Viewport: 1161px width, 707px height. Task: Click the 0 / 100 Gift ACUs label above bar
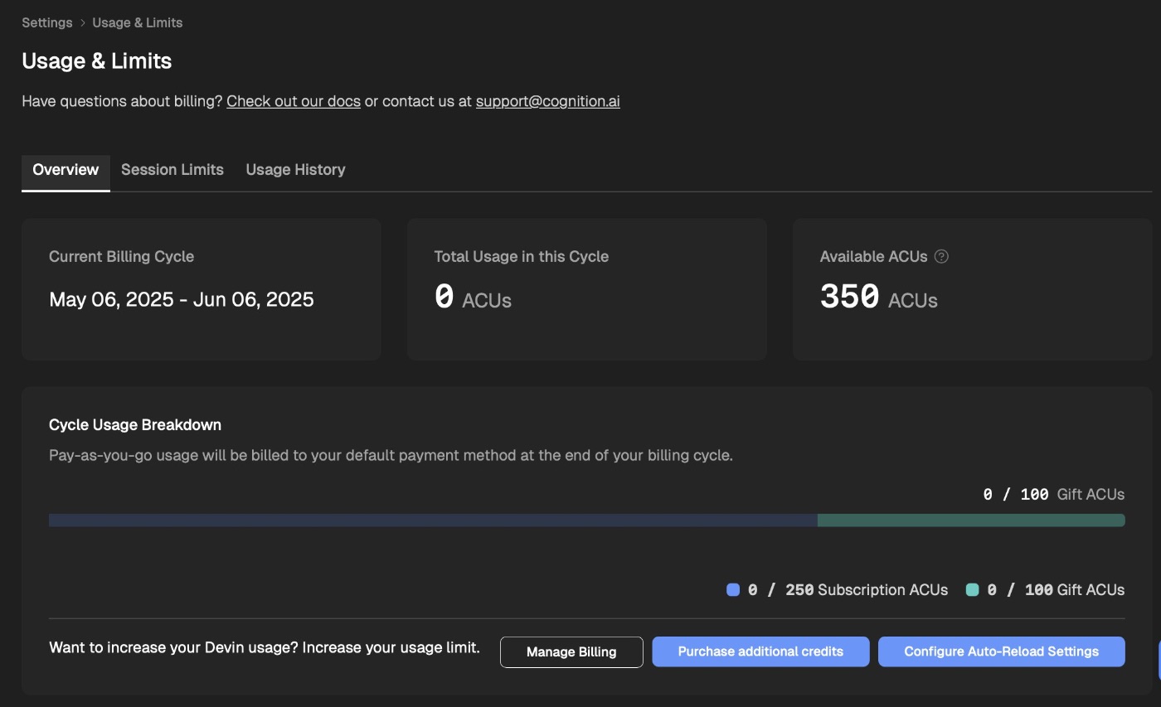pyautogui.click(x=1053, y=495)
